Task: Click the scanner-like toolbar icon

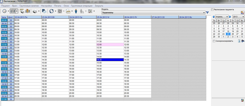Action: pos(22,11)
